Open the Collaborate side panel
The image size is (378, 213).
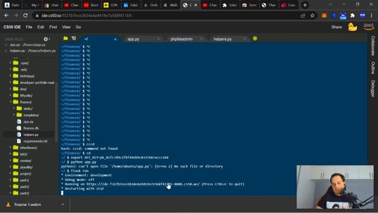[373, 46]
